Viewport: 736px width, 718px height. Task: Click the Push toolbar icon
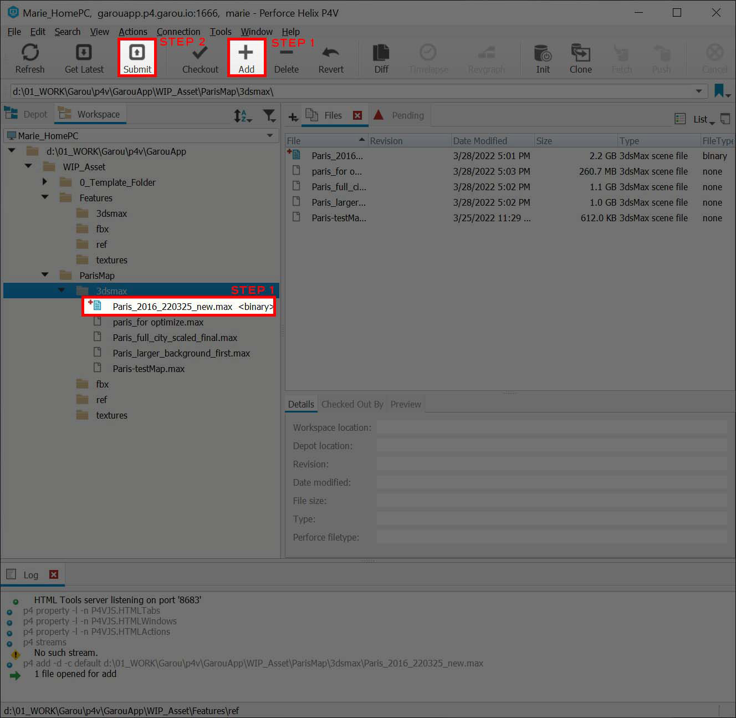coord(662,58)
